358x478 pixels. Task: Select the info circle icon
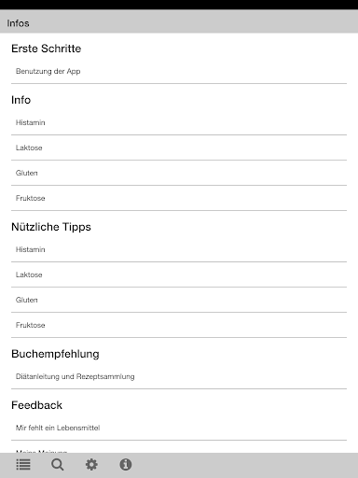pyautogui.click(x=126, y=465)
